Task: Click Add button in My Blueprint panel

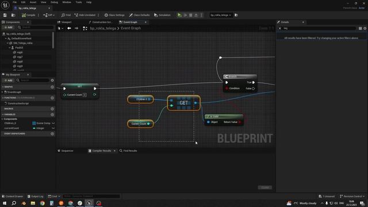Action: click(8, 80)
